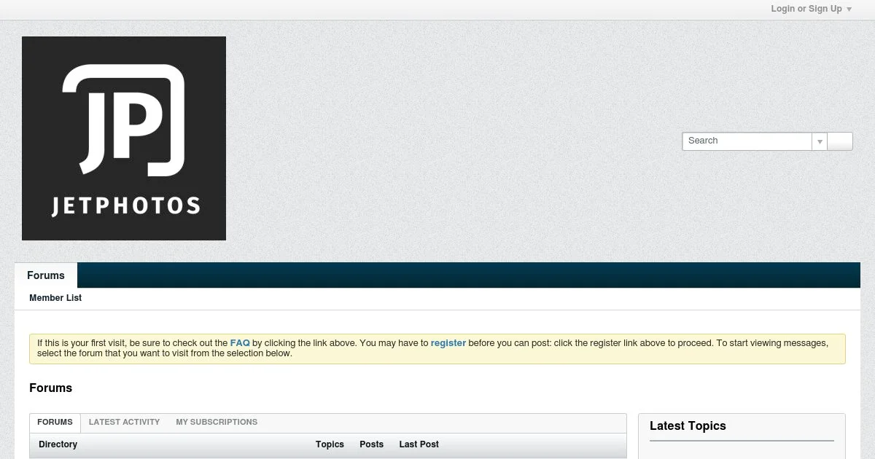Open the Member List link
875x459 pixels.
coord(55,298)
